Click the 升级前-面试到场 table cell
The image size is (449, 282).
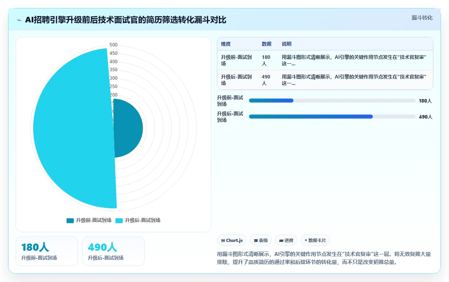tap(237, 60)
